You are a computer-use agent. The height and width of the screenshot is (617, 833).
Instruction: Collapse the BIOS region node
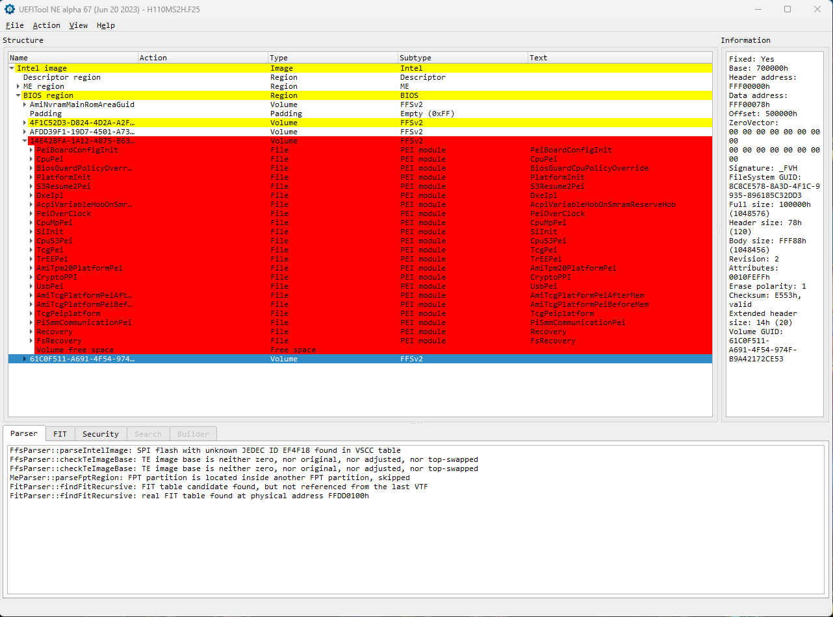pos(18,95)
